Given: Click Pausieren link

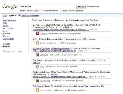Looking at the screenshot, I should click(94, 20).
